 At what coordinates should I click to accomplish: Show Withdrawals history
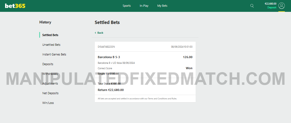(x=50, y=74)
